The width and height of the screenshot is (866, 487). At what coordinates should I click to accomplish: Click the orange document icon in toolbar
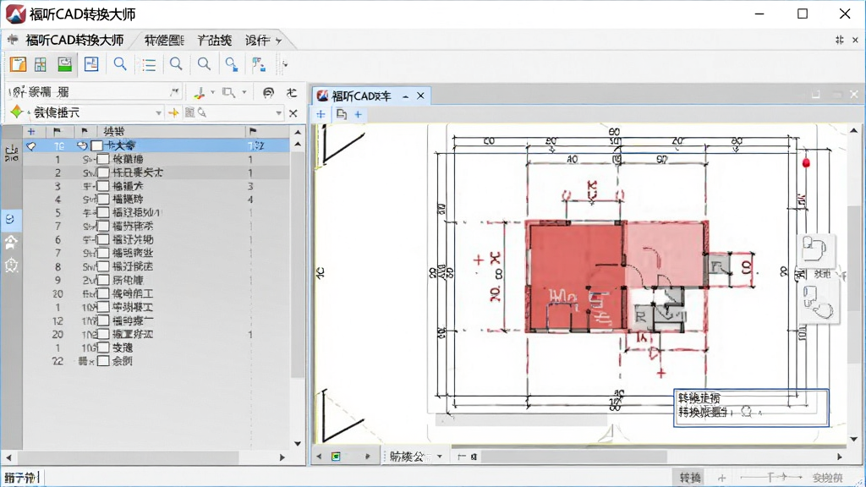click(18, 64)
